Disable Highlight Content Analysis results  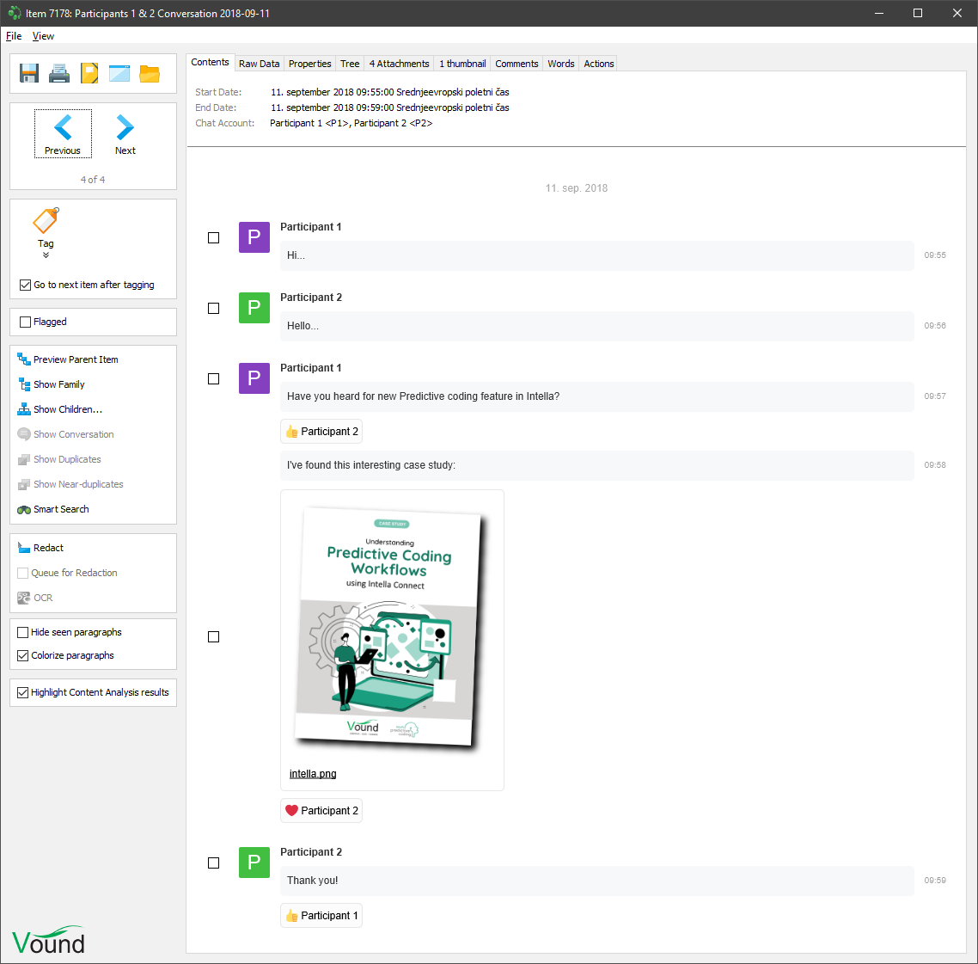coord(23,692)
